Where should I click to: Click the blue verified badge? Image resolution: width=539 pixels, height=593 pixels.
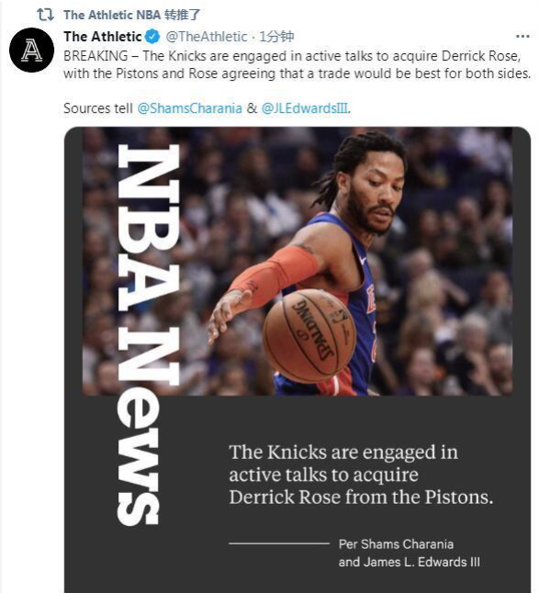[152, 37]
